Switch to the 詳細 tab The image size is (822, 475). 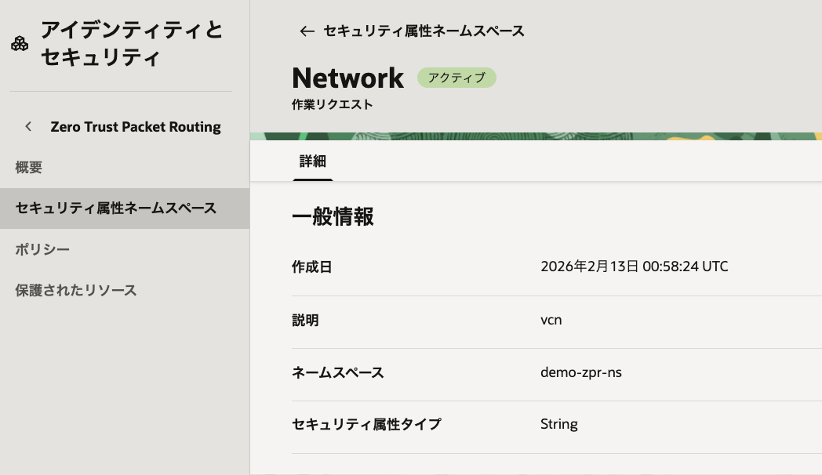click(x=312, y=161)
